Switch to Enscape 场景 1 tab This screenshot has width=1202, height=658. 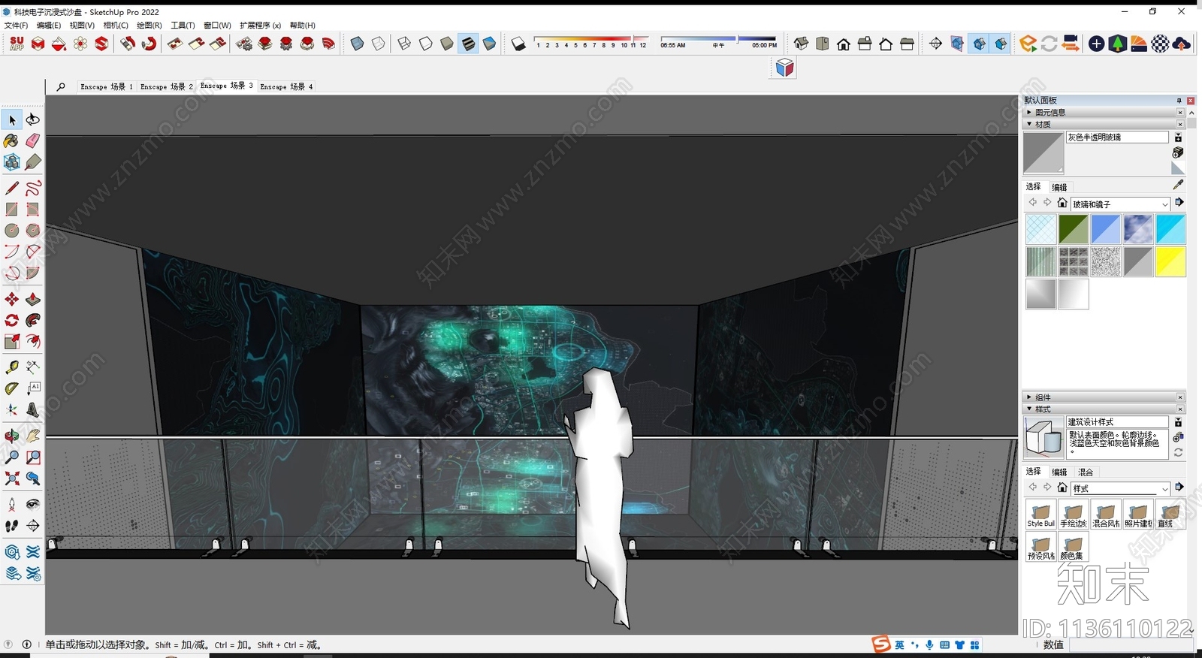[x=106, y=86]
